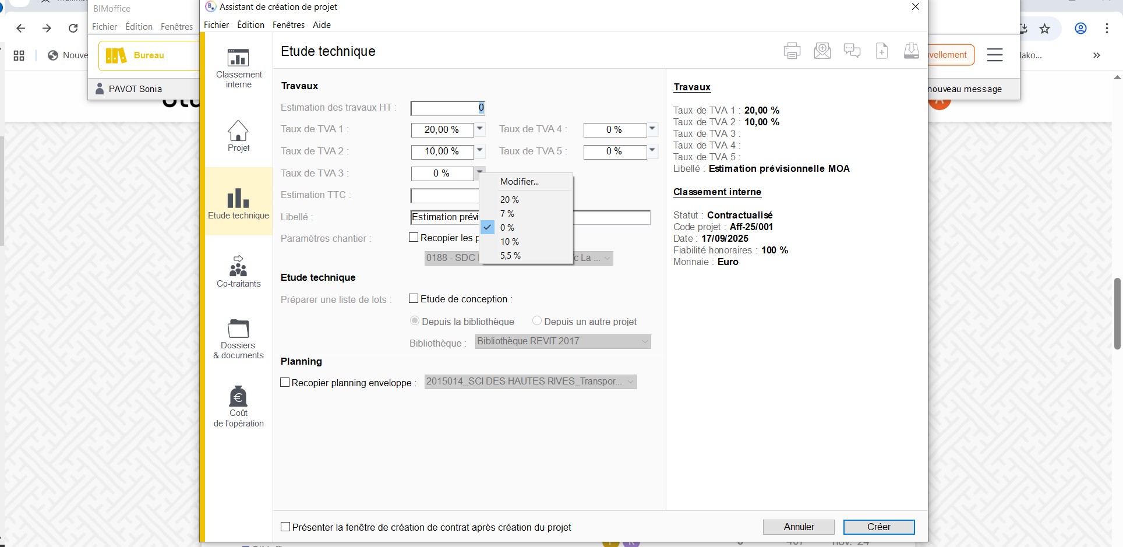The height and width of the screenshot is (547, 1123).
Task: Go to the Projet section
Action: pyautogui.click(x=238, y=136)
